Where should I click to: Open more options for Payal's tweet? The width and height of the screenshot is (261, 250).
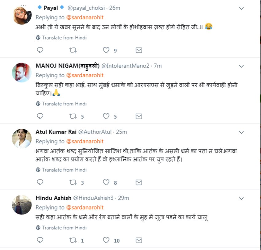241,9
